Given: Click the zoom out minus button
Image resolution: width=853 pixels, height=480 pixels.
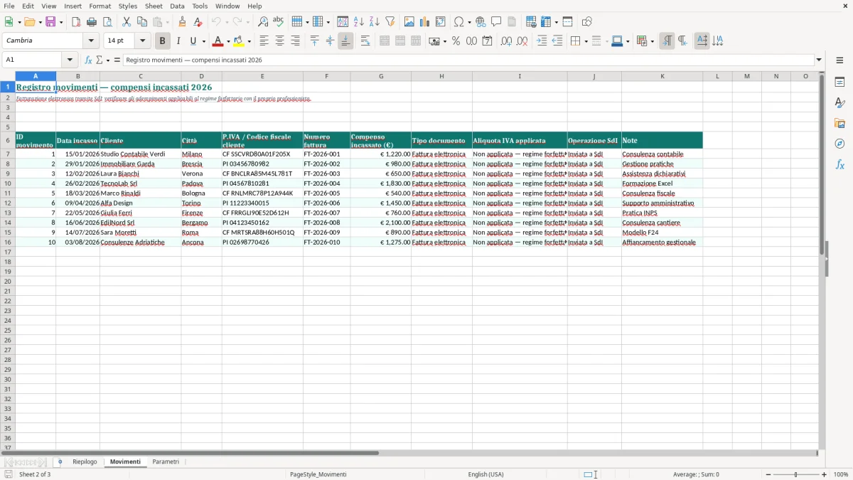Looking at the screenshot, I should point(768,474).
